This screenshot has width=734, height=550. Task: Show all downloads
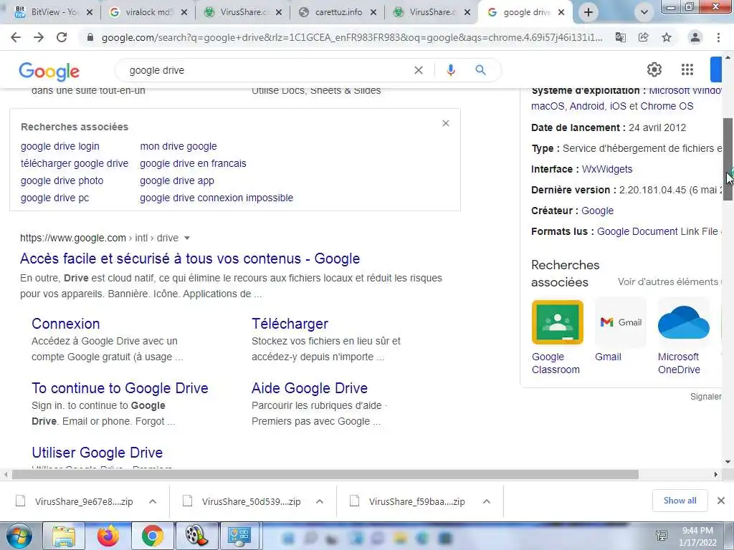pos(680,501)
